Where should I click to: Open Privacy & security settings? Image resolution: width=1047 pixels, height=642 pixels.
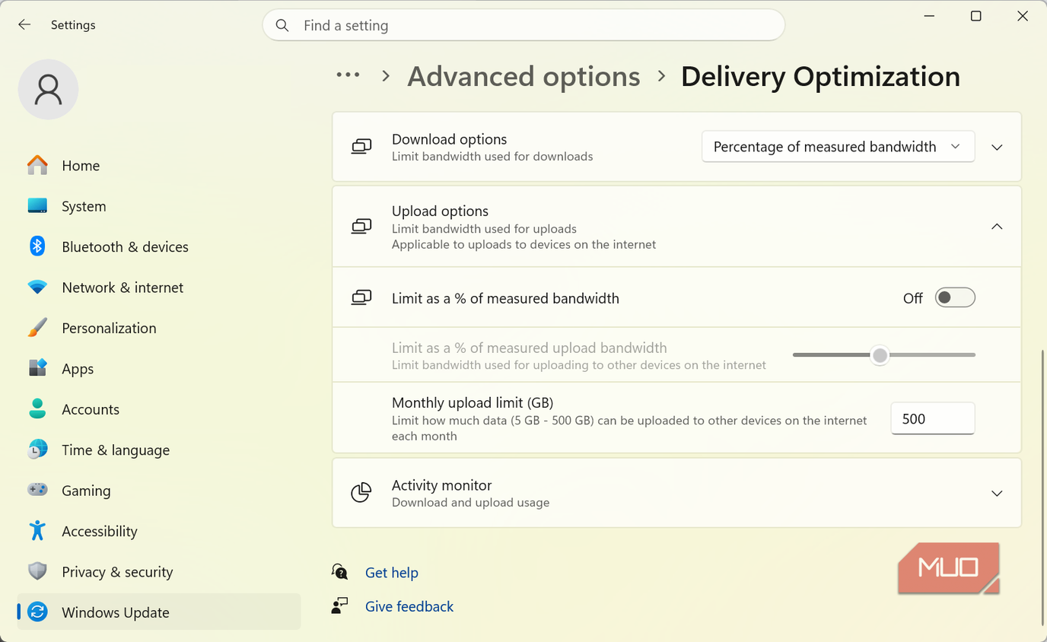tap(158, 571)
